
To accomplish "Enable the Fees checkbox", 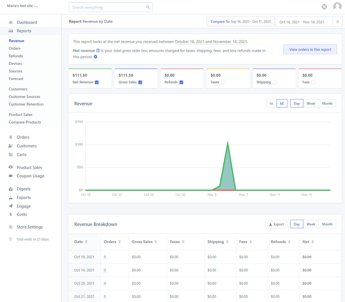I will click(313, 82).
